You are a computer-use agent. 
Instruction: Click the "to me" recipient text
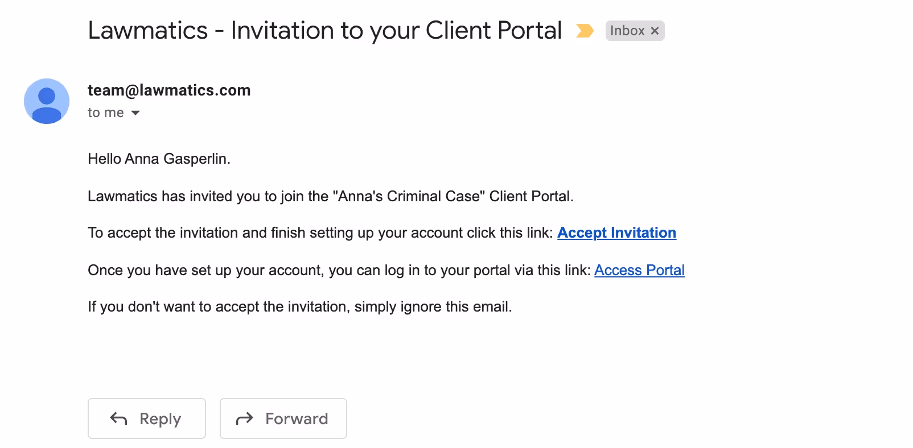(106, 113)
